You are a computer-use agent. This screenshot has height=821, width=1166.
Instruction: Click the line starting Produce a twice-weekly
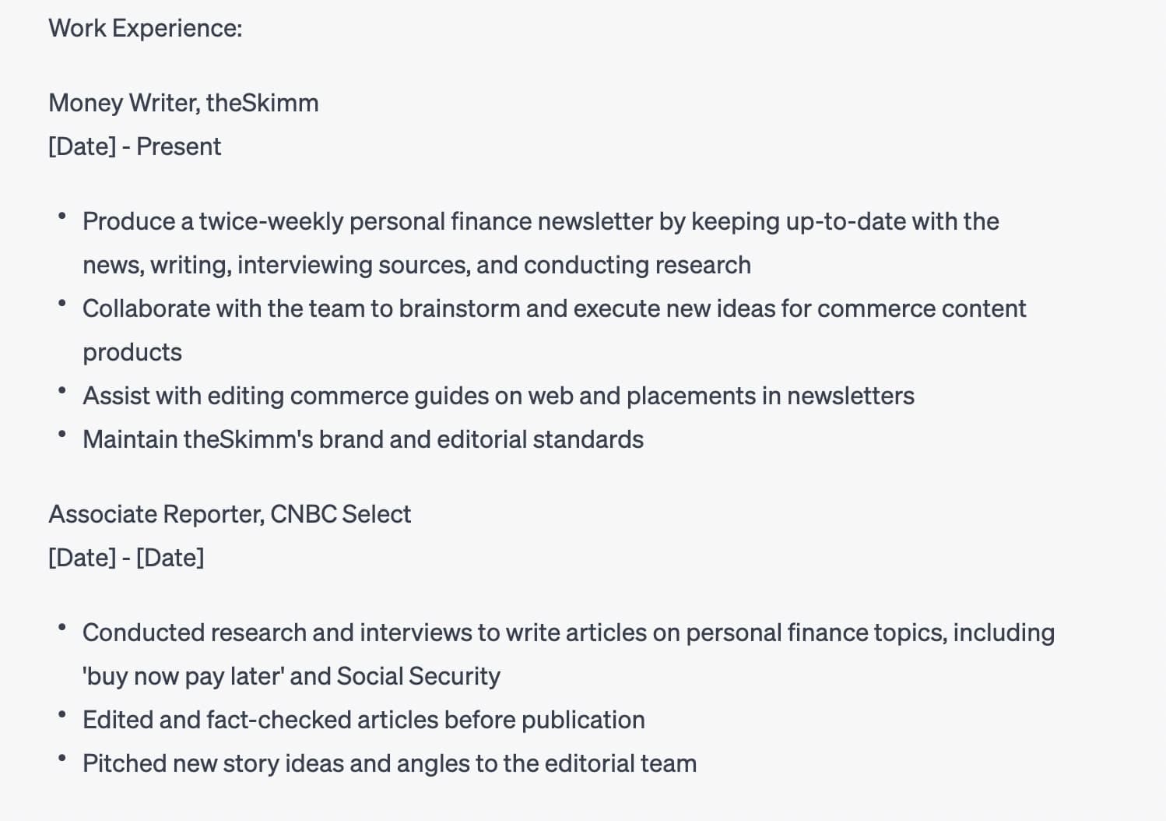point(540,222)
